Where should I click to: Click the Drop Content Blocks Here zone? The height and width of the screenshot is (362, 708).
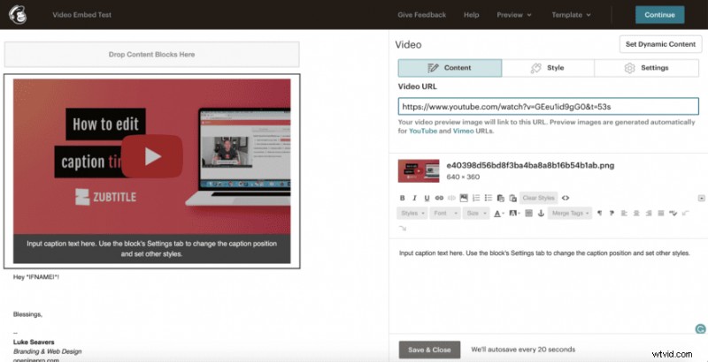(x=151, y=55)
